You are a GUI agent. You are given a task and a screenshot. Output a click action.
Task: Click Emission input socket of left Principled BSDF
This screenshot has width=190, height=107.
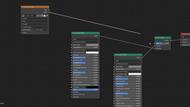[71, 87]
